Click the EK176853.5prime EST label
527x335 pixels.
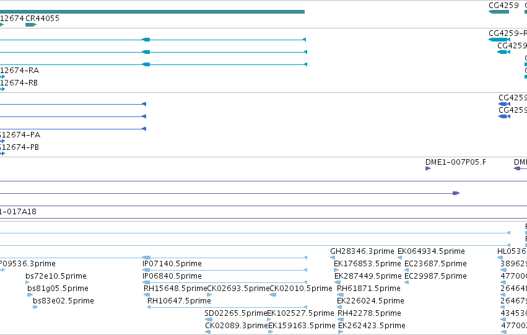(x=367, y=264)
